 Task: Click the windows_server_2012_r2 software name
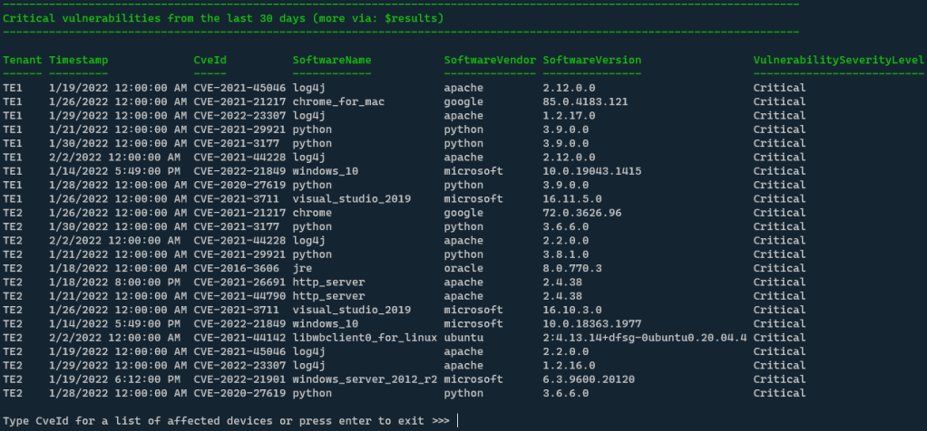tap(365, 378)
